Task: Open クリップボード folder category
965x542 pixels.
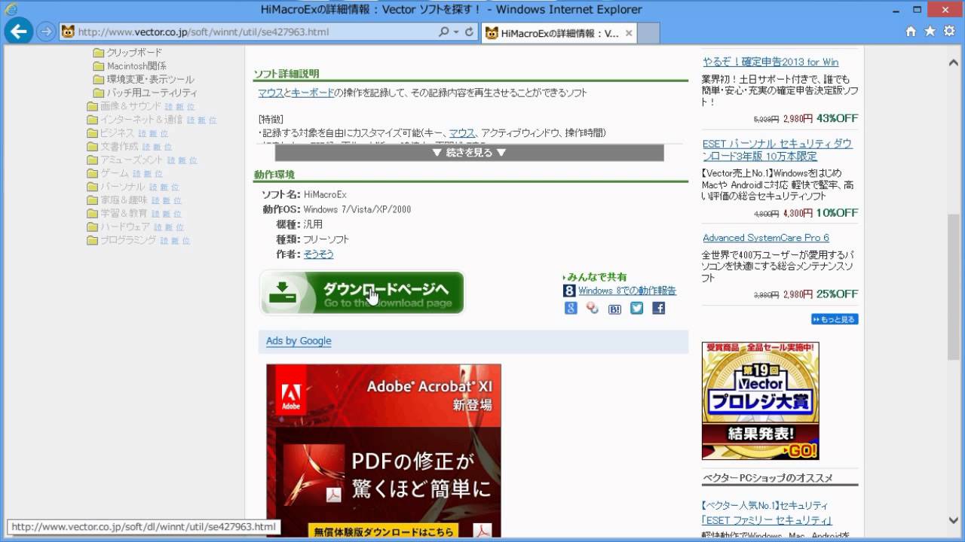Action: pos(134,52)
